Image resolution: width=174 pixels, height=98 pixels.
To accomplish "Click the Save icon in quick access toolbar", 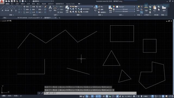I will pos(12,1).
